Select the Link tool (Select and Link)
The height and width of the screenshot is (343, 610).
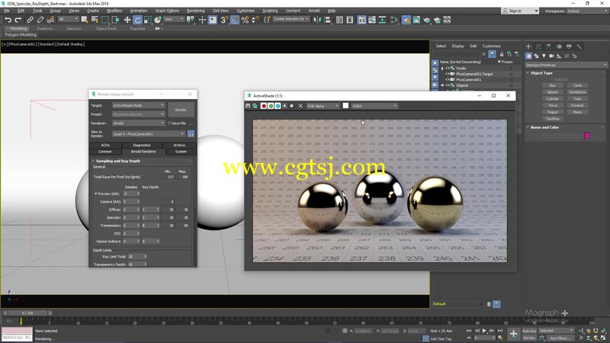tap(30, 20)
